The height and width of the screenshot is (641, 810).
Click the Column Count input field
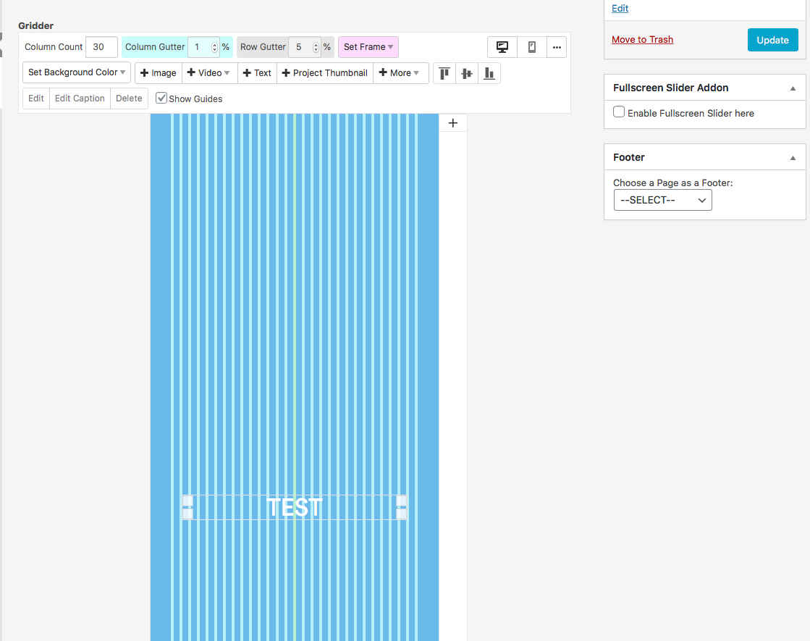tap(101, 47)
